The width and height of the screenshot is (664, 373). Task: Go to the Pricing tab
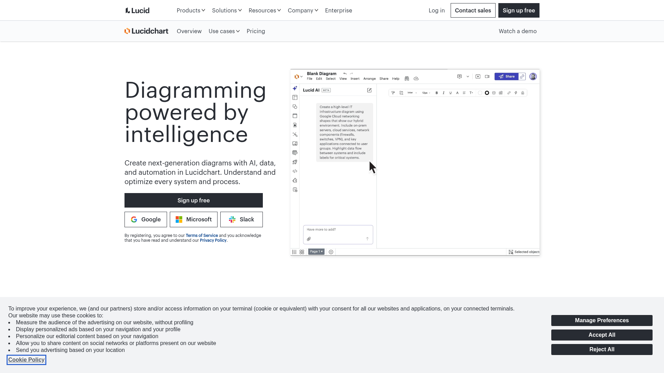[256, 31]
